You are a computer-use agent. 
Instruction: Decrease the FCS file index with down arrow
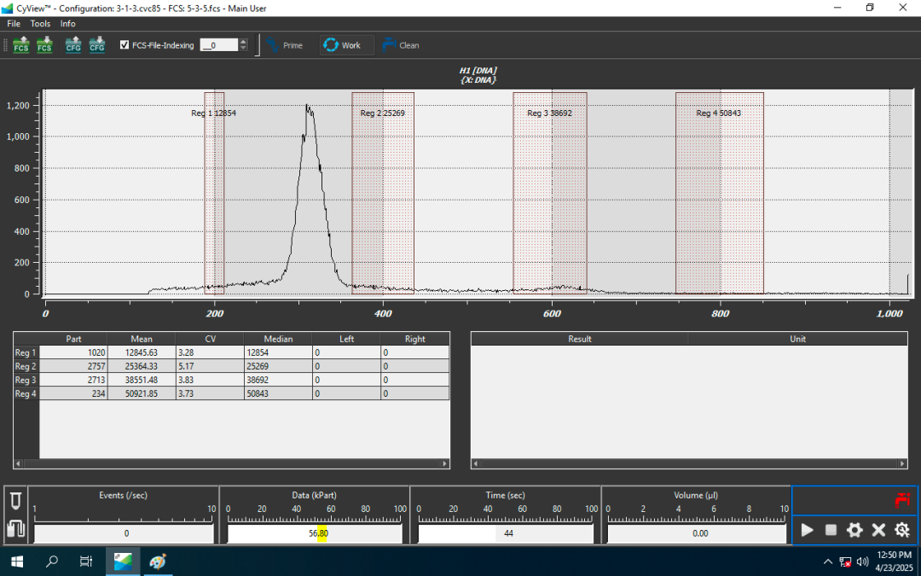pyautogui.click(x=243, y=48)
